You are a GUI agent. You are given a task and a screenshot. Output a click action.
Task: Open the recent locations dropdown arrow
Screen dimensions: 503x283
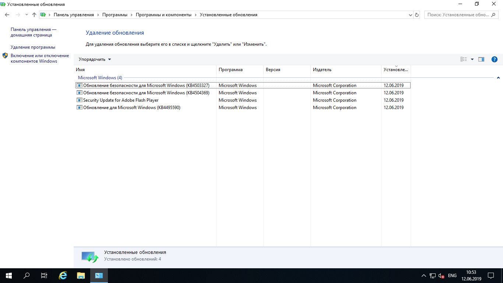pos(27,15)
